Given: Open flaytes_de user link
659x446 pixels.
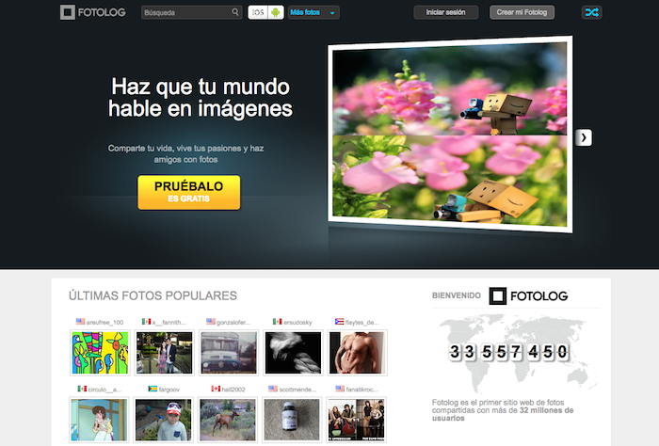Looking at the screenshot, I should (362, 323).
